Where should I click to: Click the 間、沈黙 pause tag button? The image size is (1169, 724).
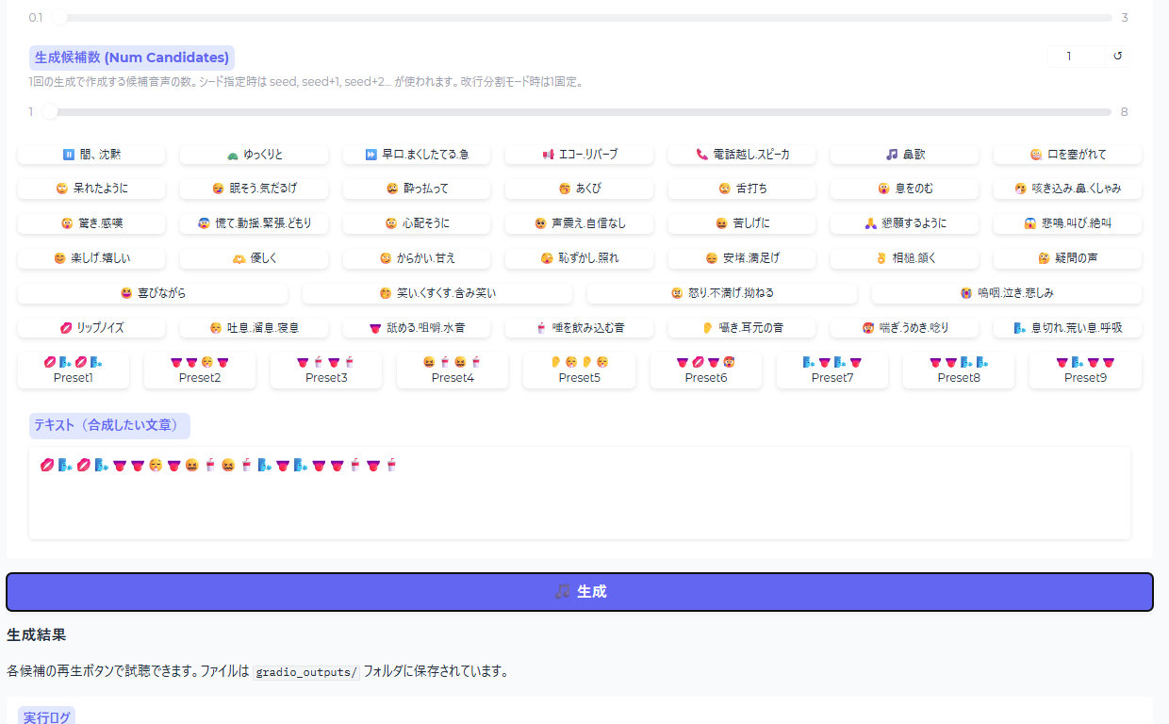point(91,155)
